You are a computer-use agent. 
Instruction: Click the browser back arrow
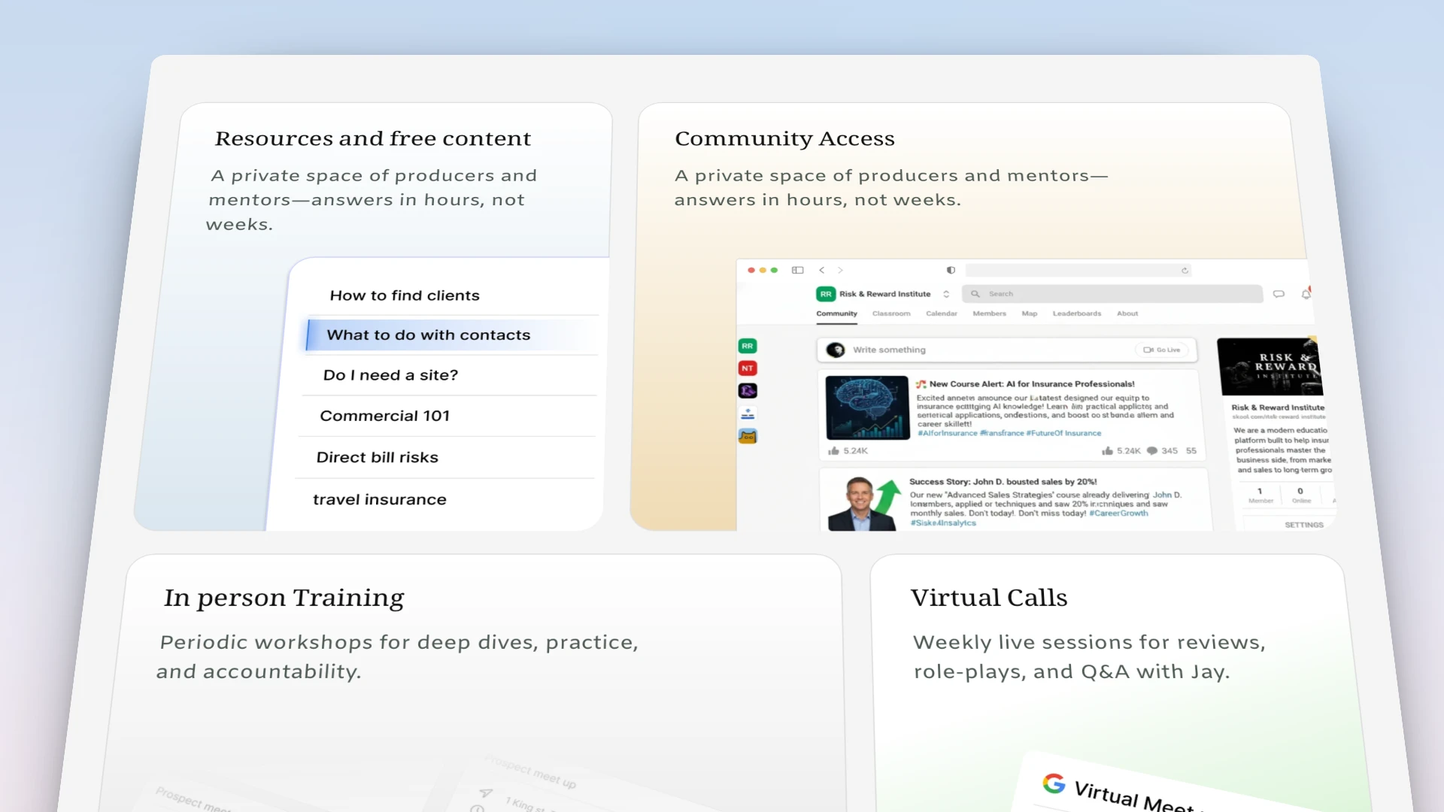click(822, 270)
